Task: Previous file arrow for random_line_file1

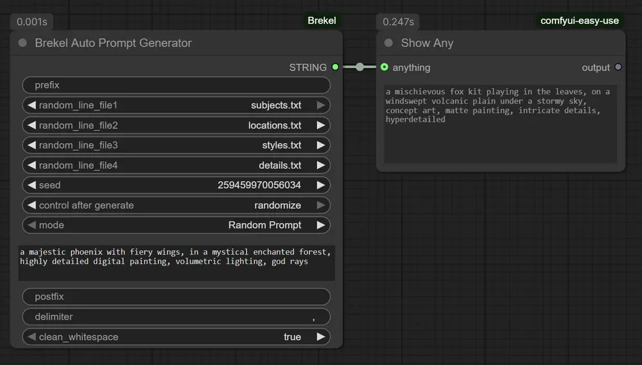Action: click(x=31, y=105)
